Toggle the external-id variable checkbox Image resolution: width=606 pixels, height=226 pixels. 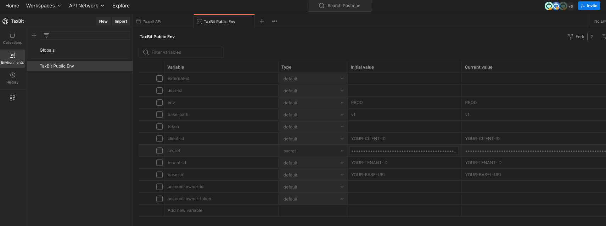pyautogui.click(x=159, y=79)
